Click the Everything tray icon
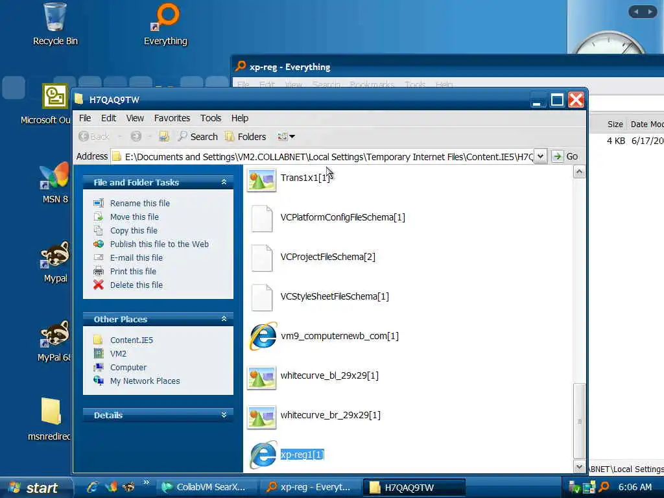 [604, 488]
